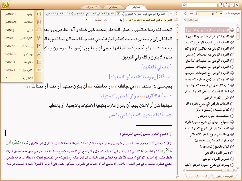Click the book icon beside current title
Screen dimensions: 242x181
[x=176, y=20]
